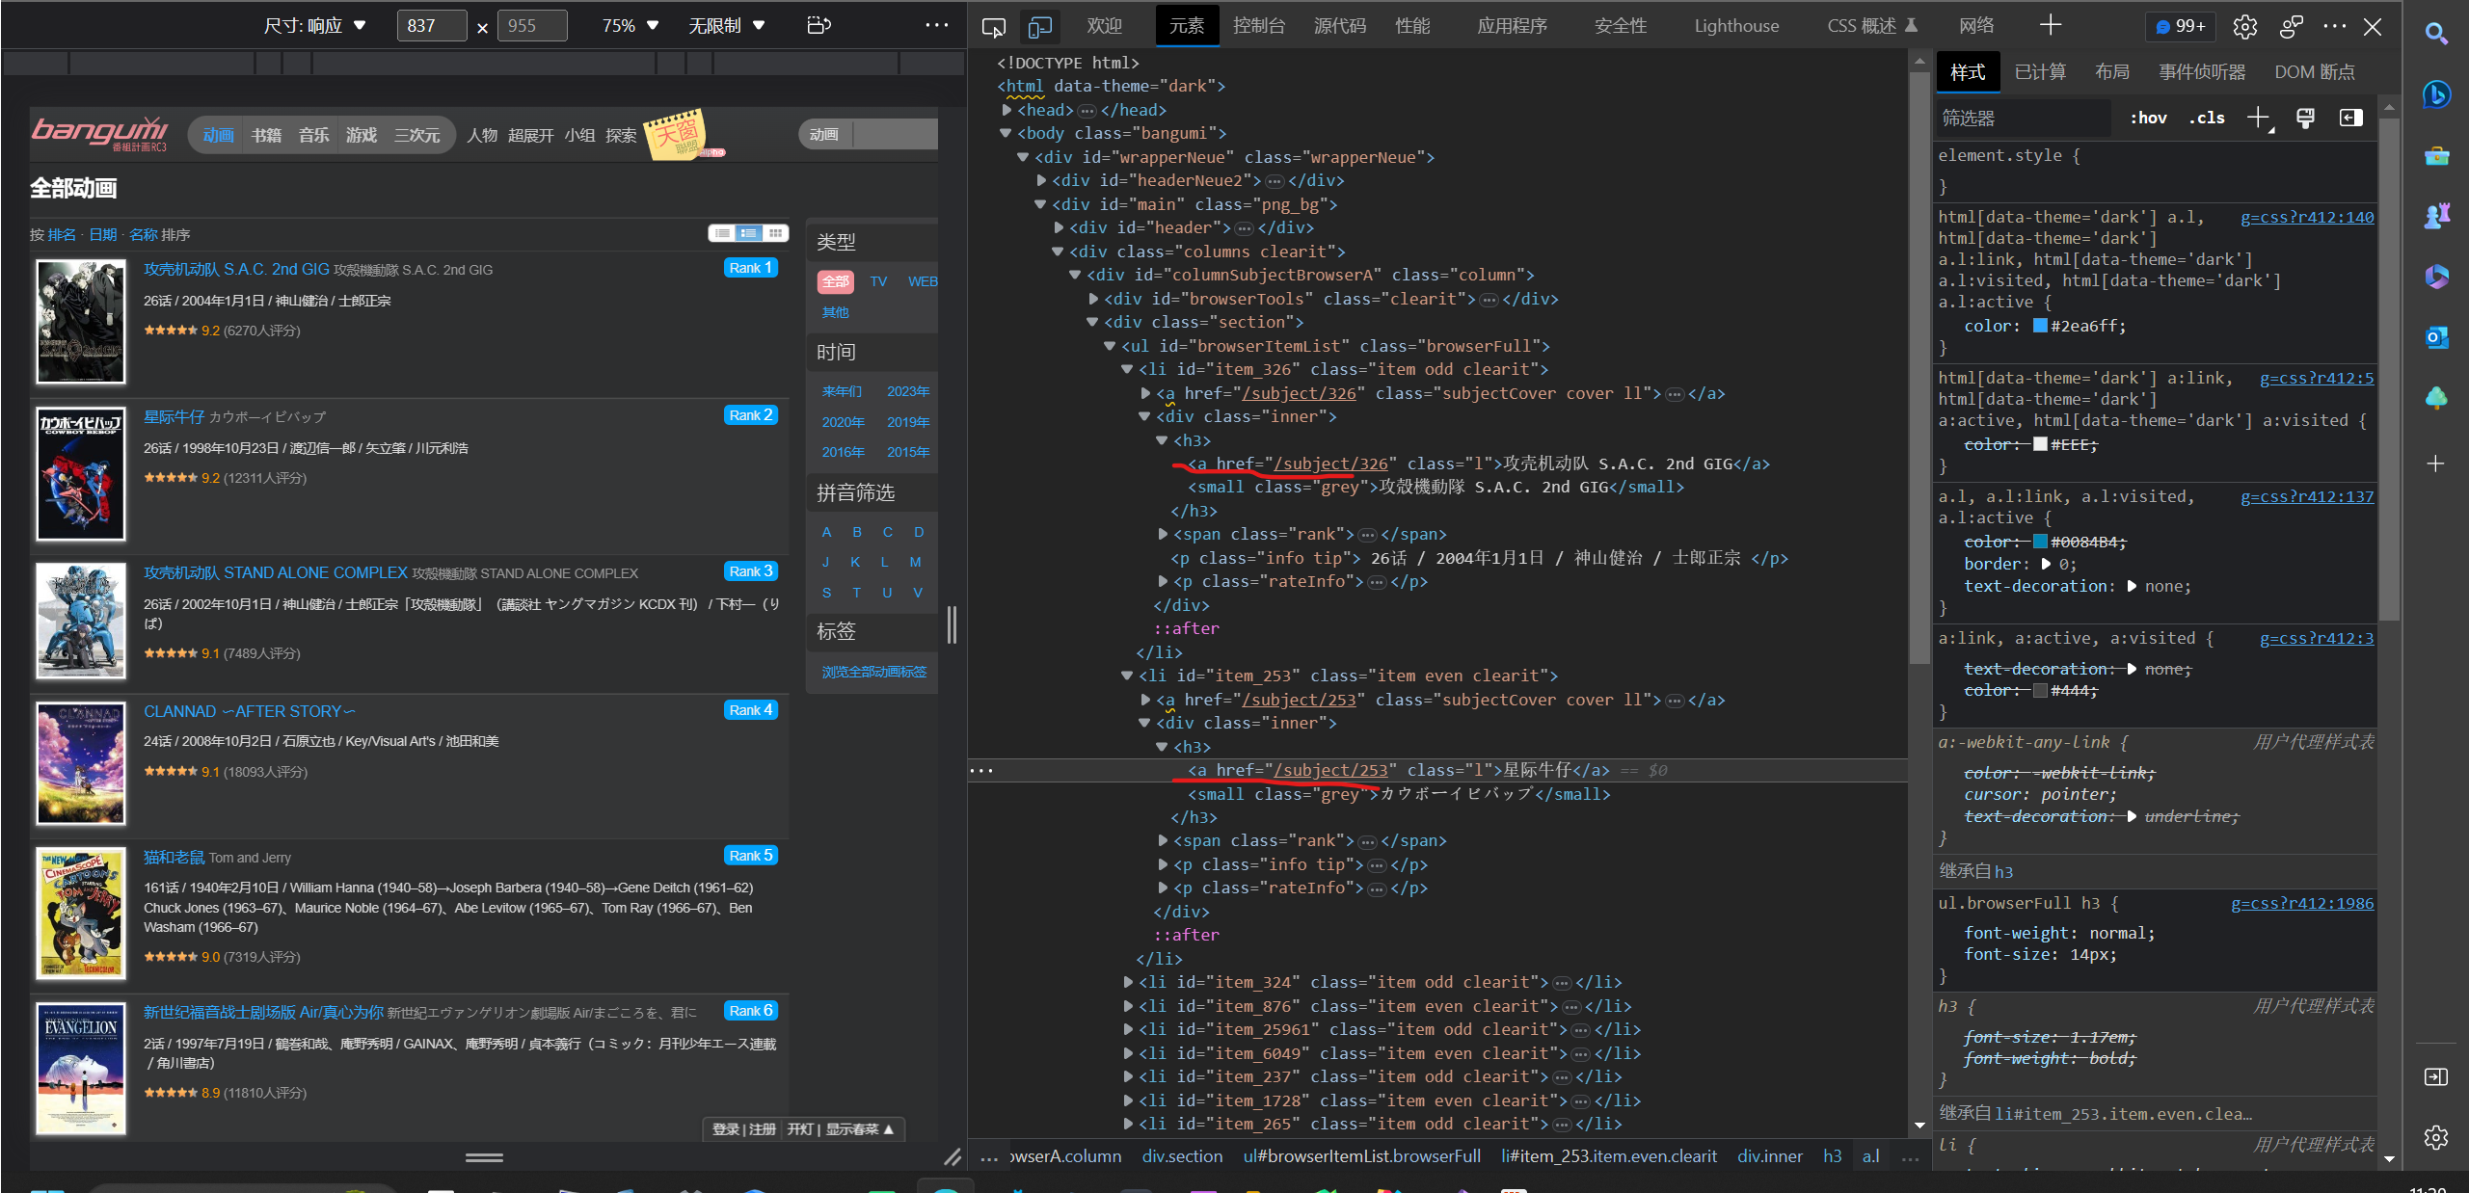Open DevTools settings gear

coord(2244,26)
